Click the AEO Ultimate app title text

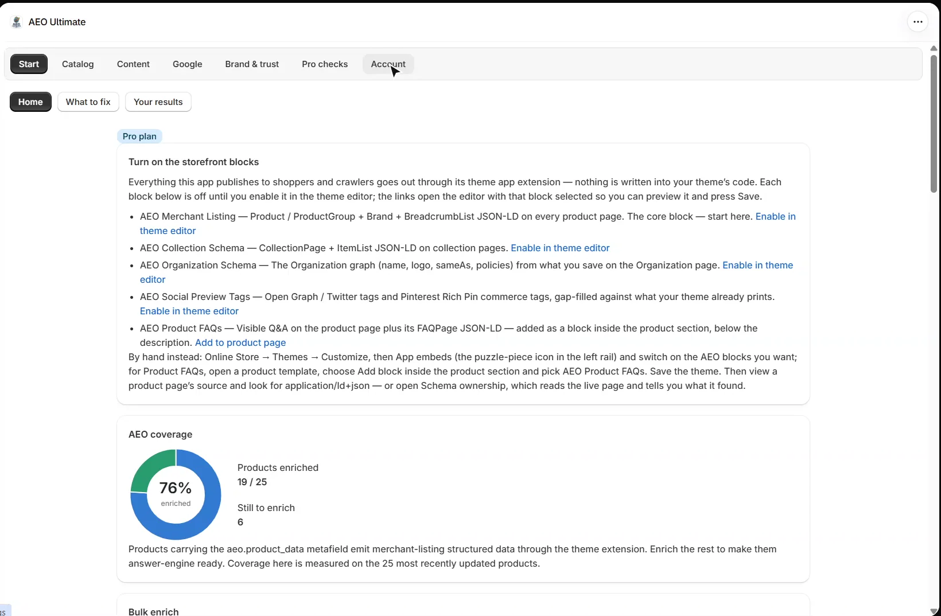pyautogui.click(x=57, y=22)
